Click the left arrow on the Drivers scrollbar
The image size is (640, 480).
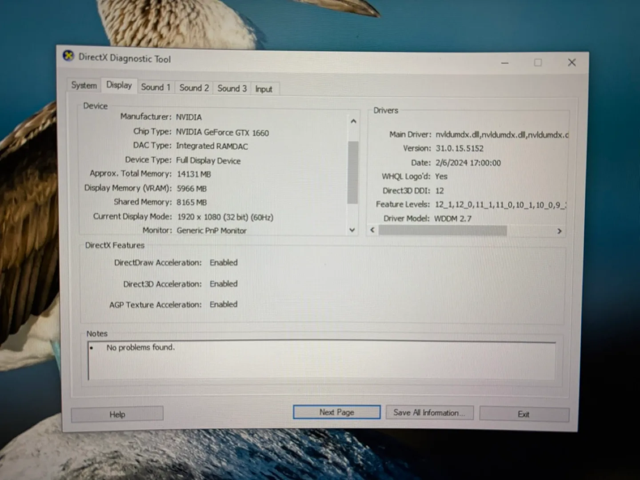coord(372,230)
